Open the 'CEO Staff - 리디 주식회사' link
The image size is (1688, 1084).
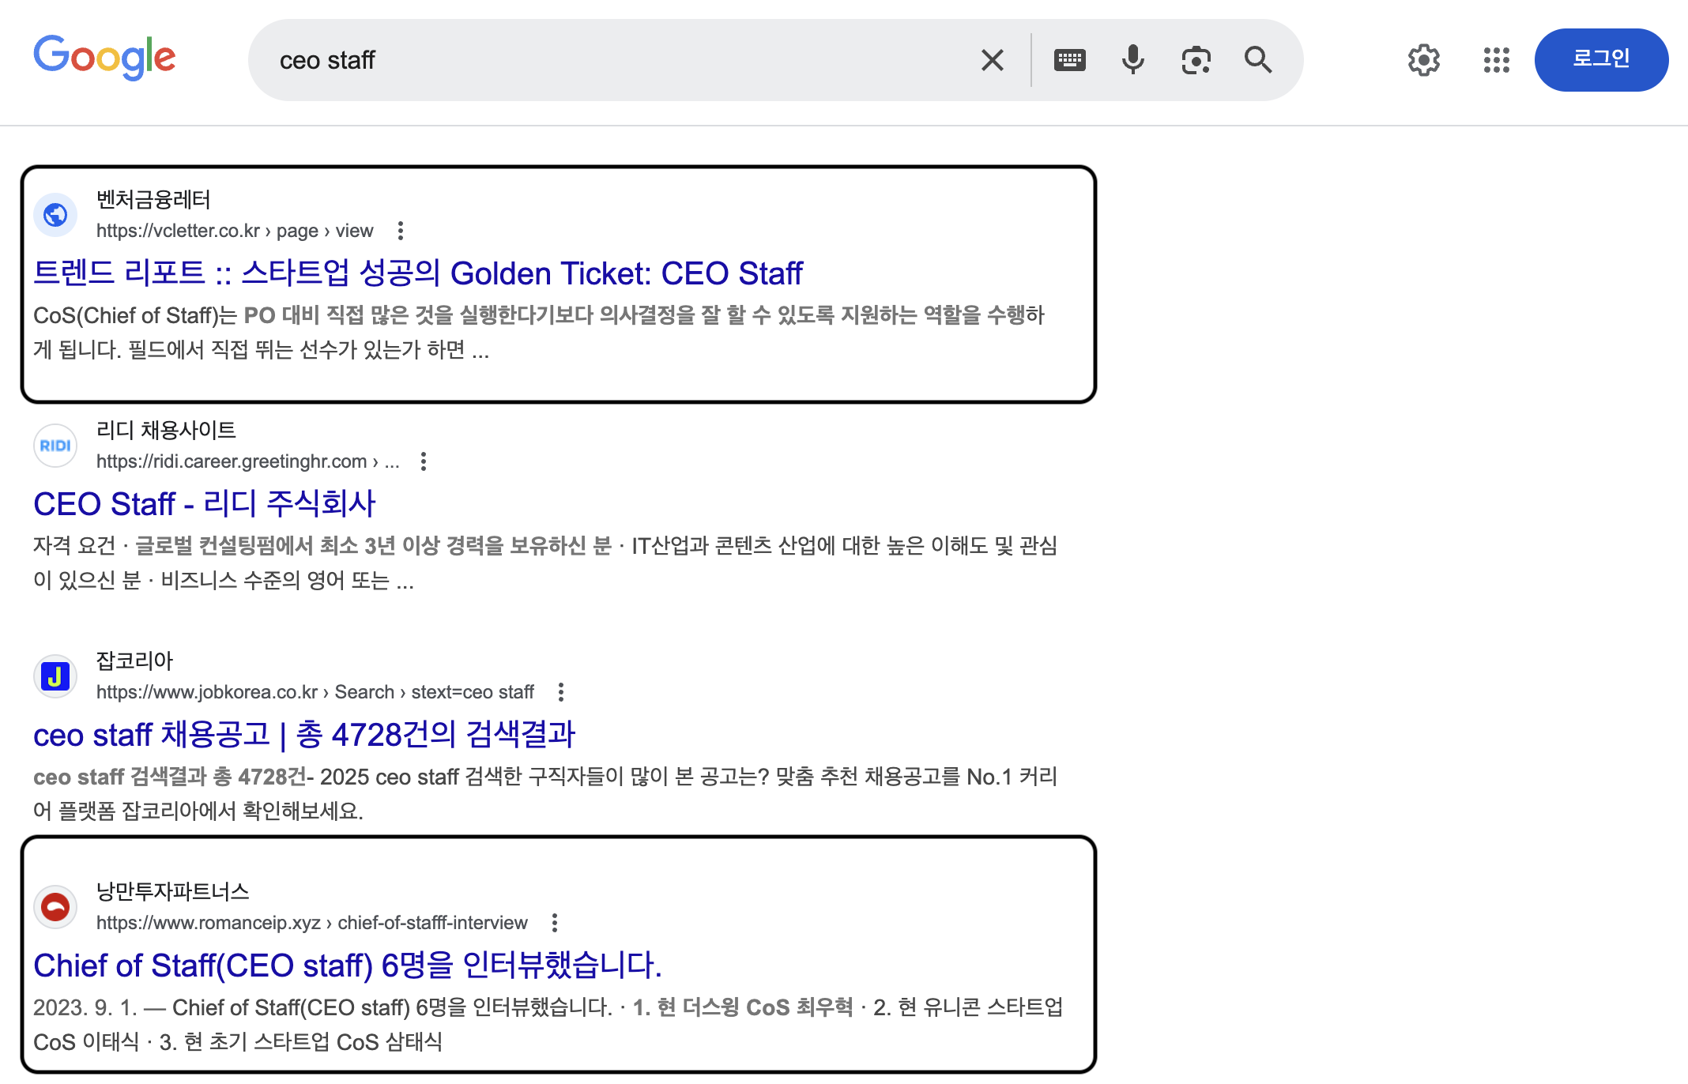[x=204, y=504]
